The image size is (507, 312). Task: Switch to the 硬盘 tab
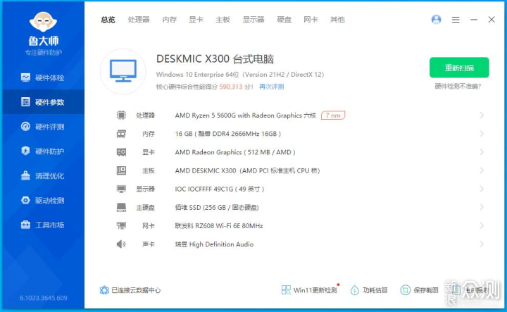click(284, 20)
